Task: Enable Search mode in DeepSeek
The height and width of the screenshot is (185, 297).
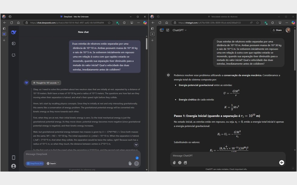Action: pyautogui.click(x=51, y=163)
